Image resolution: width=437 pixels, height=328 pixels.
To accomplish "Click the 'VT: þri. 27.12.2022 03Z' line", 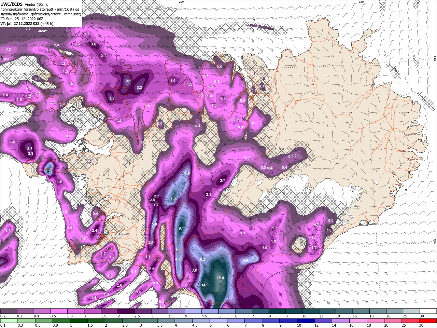I will (20, 24).
